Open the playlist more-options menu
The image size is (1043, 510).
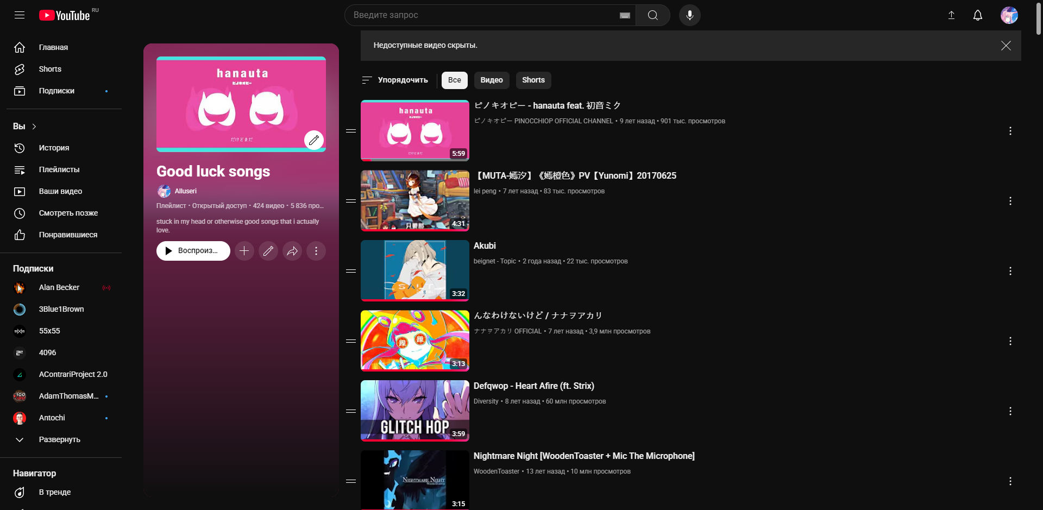(316, 251)
